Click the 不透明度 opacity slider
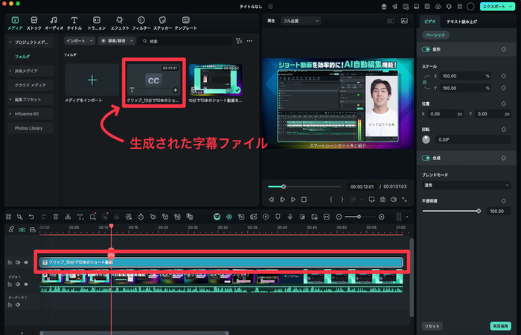The height and width of the screenshot is (335, 521). [x=450, y=211]
